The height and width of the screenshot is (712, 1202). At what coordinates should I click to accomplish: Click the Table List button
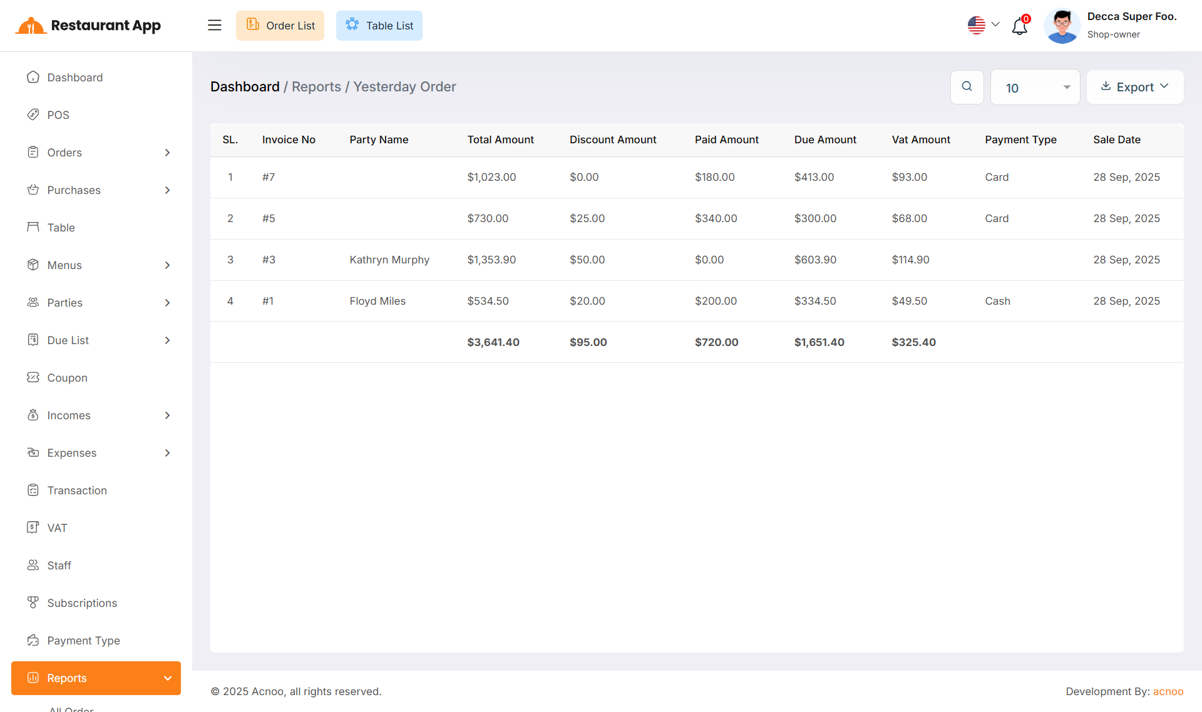coord(379,26)
